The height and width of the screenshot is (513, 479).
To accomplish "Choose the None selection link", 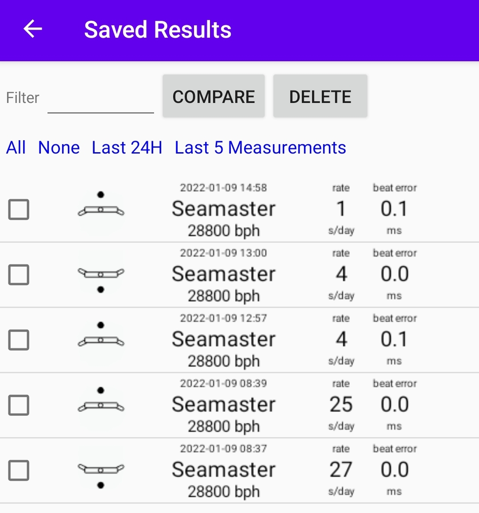I will pos(59,148).
